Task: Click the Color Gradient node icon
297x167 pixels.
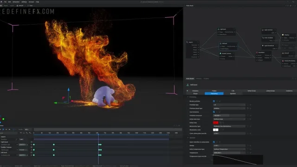Action: 263,38
